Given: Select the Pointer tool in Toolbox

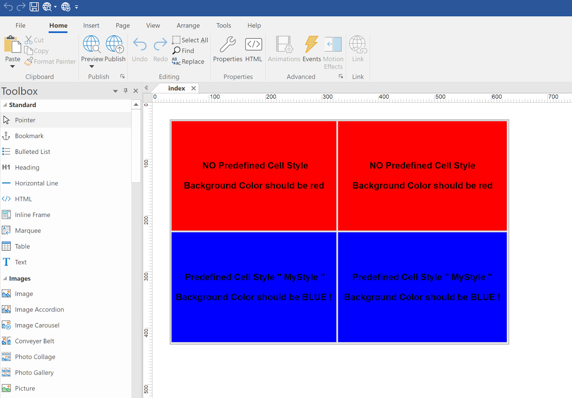Looking at the screenshot, I should click(x=66, y=120).
